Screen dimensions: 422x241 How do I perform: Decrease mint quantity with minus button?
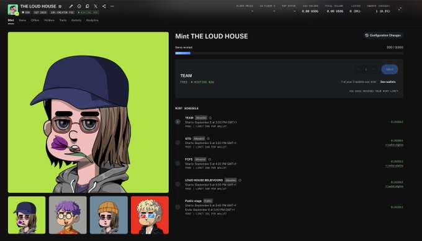[358, 70]
